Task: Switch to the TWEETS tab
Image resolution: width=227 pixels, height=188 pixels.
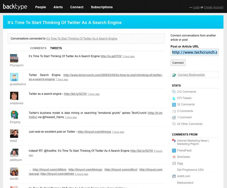Action: pyautogui.click(x=56, y=48)
